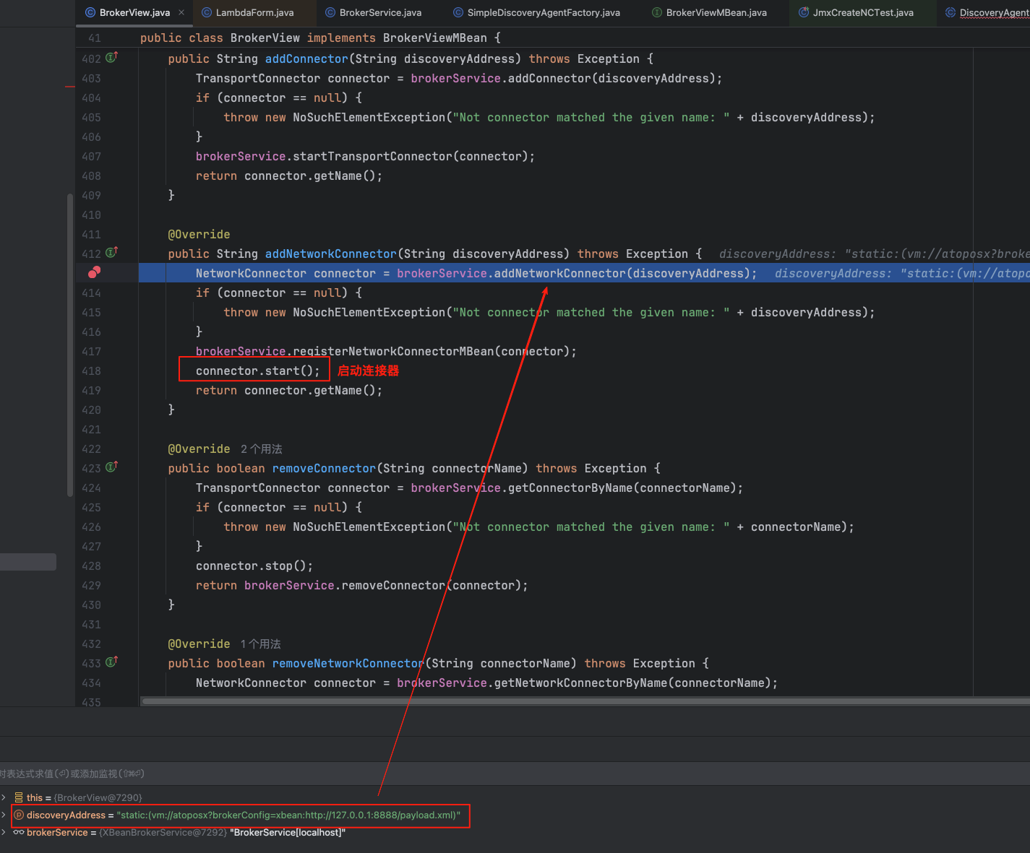1030x853 pixels.
Task: Switch to SimpleDiscoveryAgentFactory.java tab
Action: tap(543, 12)
